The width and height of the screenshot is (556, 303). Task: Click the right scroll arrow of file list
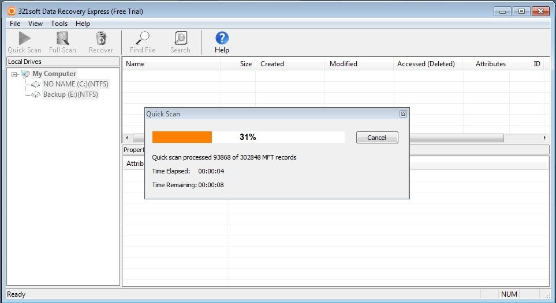click(x=544, y=138)
